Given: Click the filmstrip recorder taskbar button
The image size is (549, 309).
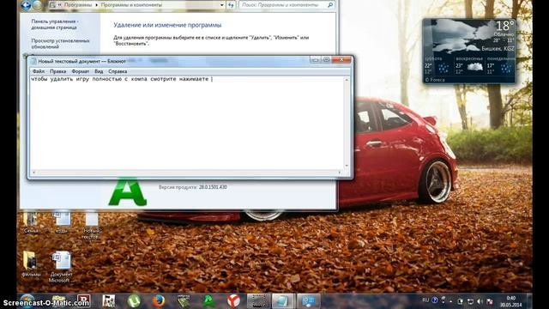Looking at the screenshot, I should 258,301.
